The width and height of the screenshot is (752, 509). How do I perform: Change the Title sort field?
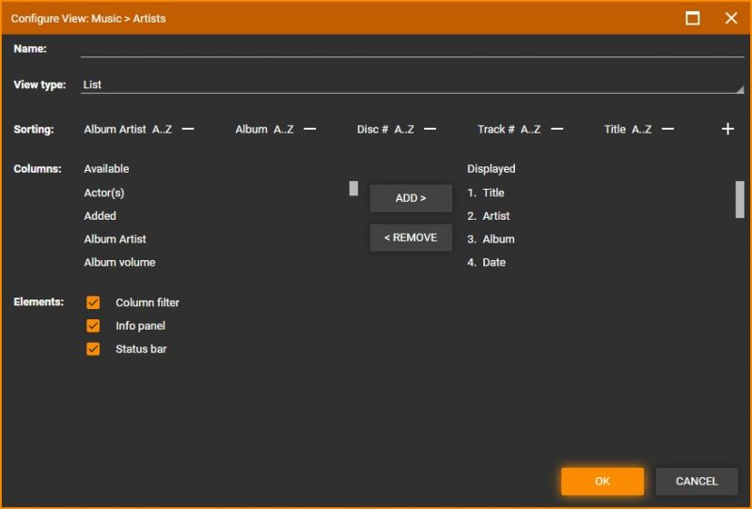615,130
